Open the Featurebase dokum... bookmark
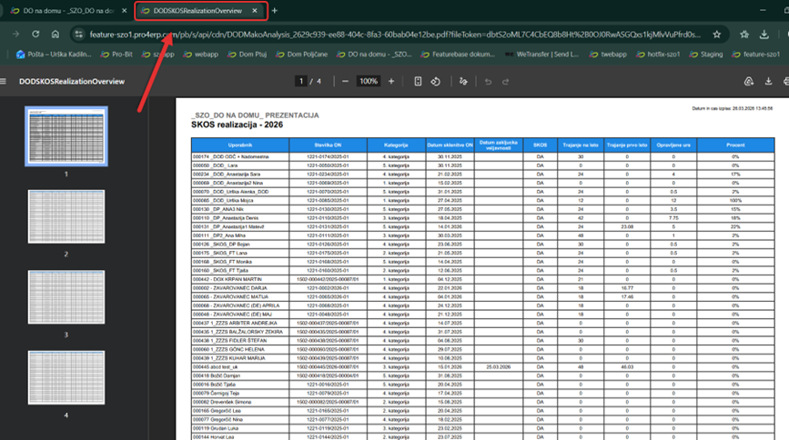Screen dimensions: 789x440 [x=459, y=55]
